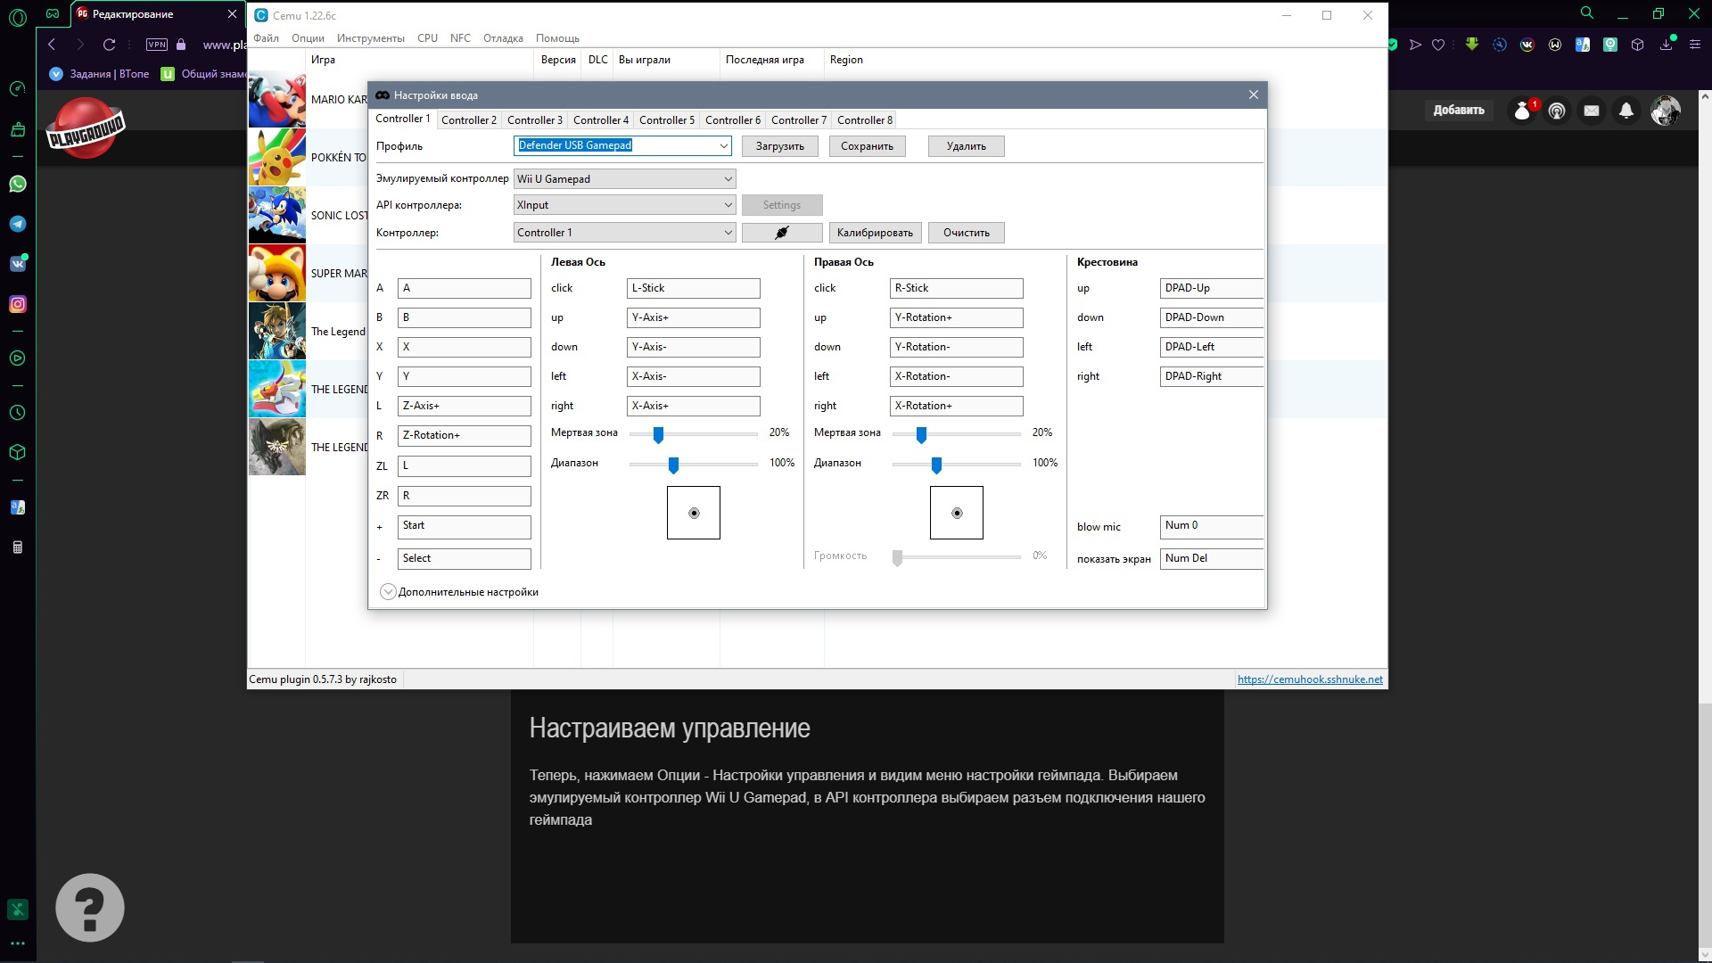This screenshot has height=963, width=1712.
Task: Click the money bag icon with badge
Action: tap(1524, 111)
